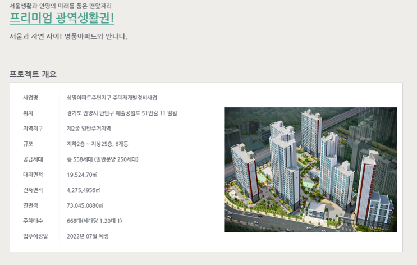The image size is (417, 265).
Task: Click the '입주예정일' row label
Action: 35,236
